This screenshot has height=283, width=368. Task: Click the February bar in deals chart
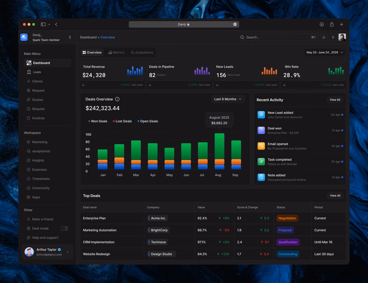[119, 156]
